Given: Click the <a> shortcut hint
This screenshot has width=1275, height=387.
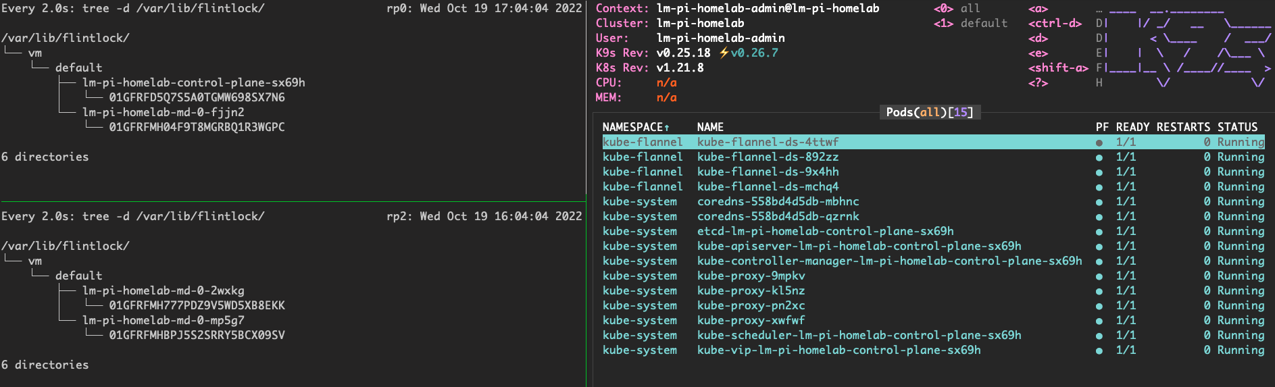Looking at the screenshot, I should point(1038,8).
